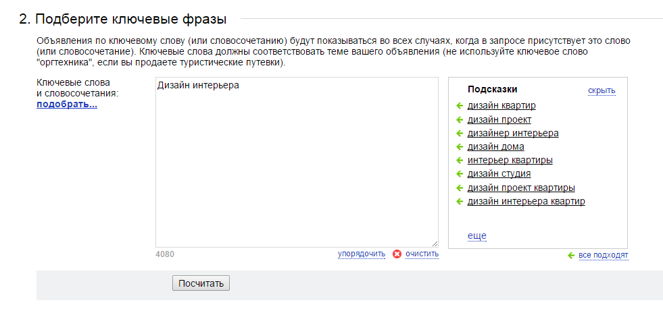The height and width of the screenshot is (313, 663).
Task: Click green arrow next to интерьер квартиры
Action: (x=460, y=161)
